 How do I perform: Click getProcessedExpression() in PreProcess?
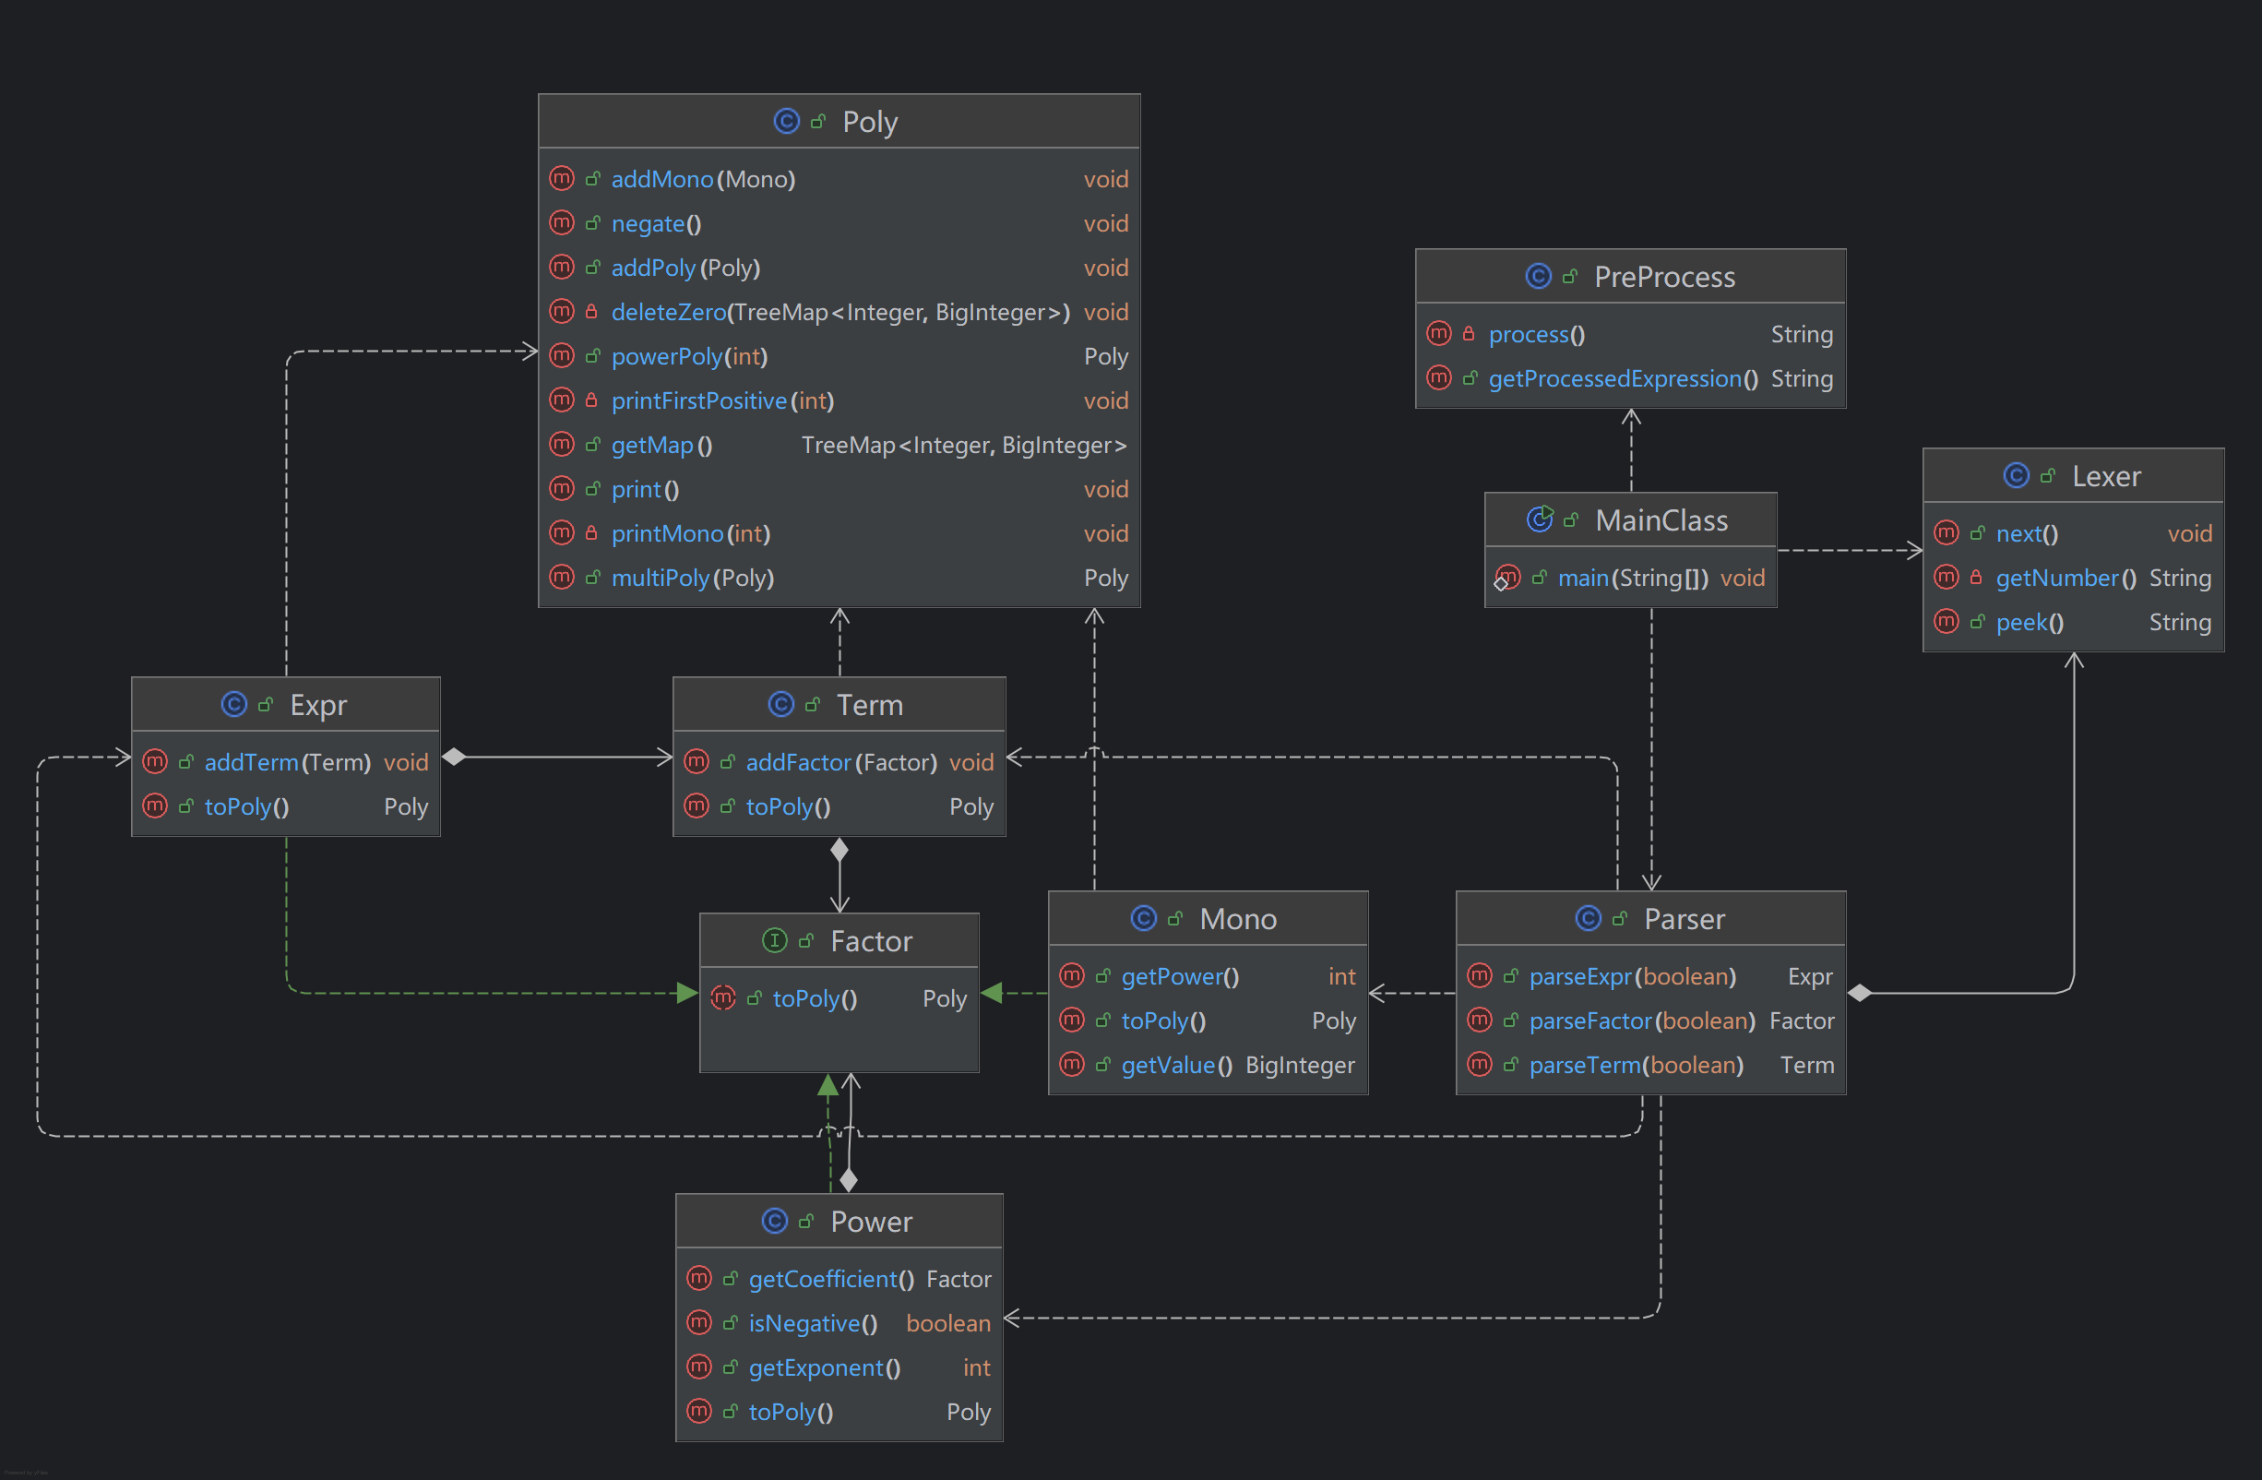pyautogui.click(x=1623, y=378)
